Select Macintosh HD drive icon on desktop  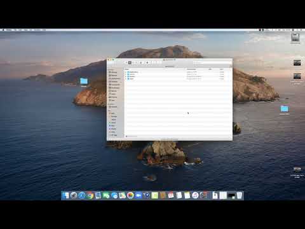295,38
